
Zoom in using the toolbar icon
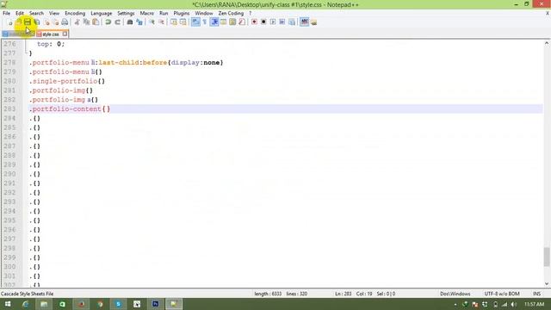[x=152, y=22]
